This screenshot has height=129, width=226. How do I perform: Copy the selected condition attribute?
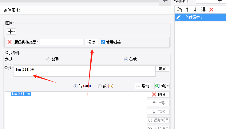tap(179, 10)
